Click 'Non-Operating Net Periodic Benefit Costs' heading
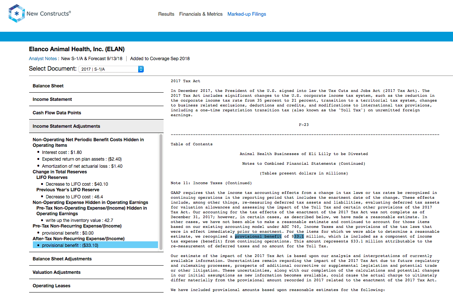The height and width of the screenshot is (297, 453). [x=88, y=142]
